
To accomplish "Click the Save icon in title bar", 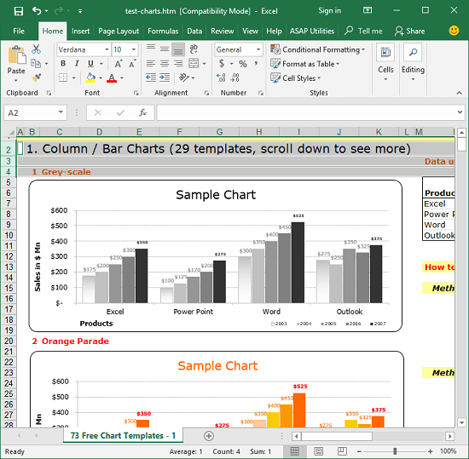I will pos(19,11).
